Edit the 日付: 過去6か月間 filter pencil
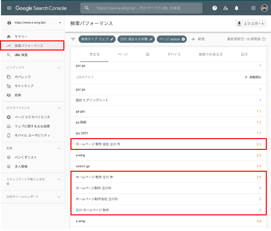Image resolution: width=271 pixels, height=231 pixels. [151, 39]
